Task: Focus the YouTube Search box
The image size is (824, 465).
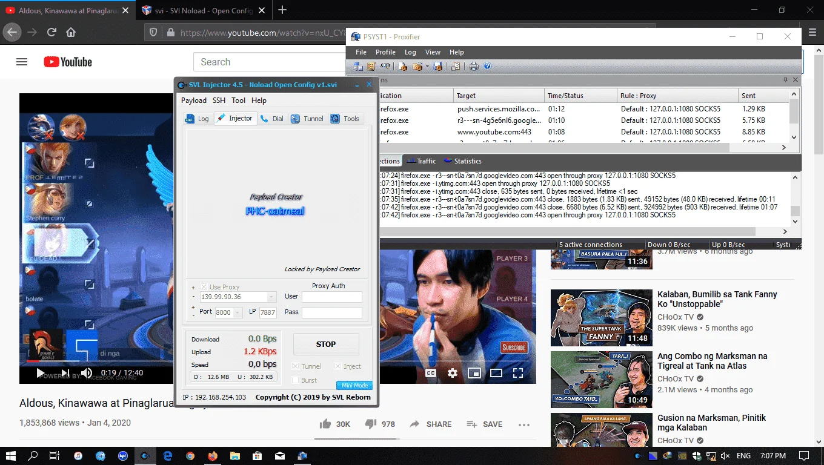Action: point(270,62)
